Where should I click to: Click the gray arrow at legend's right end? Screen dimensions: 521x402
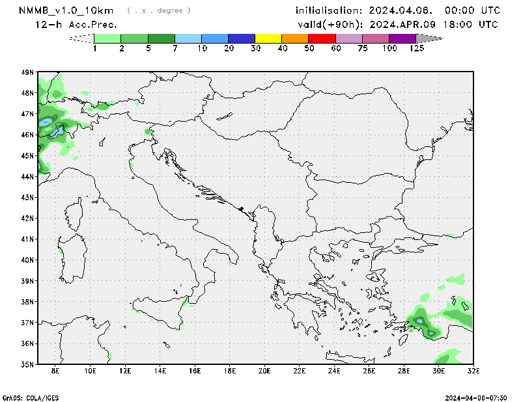point(429,38)
